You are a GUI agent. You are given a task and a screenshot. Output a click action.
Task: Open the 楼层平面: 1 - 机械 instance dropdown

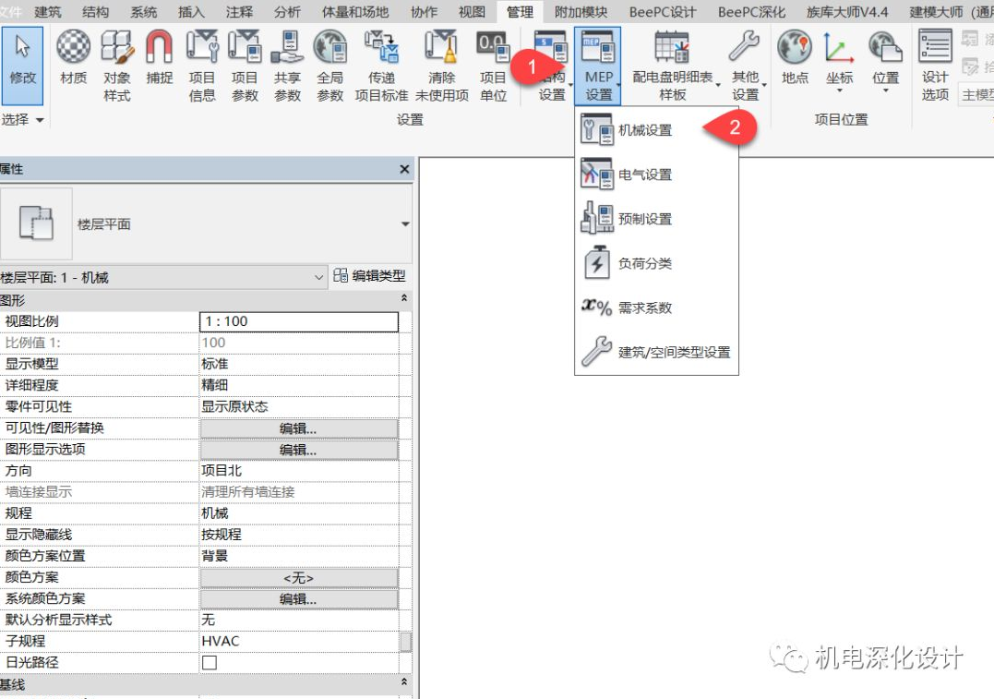click(x=163, y=277)
